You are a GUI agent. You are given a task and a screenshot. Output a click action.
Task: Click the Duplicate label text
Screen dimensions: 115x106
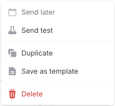[37, 53]
